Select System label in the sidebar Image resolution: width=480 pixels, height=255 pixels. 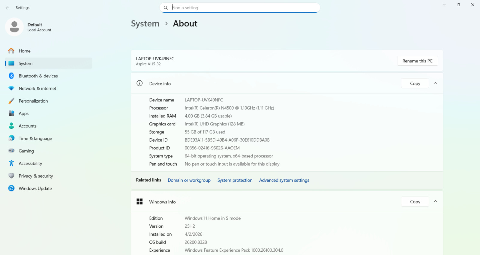pos(25,64)
